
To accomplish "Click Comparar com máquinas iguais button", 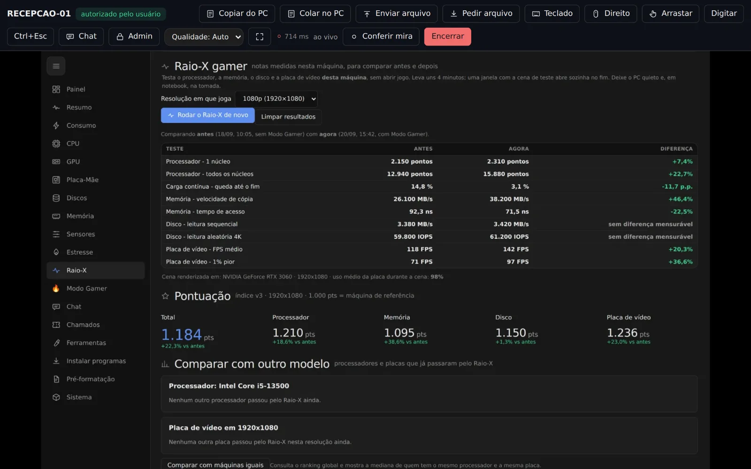I will coord(215,465).
